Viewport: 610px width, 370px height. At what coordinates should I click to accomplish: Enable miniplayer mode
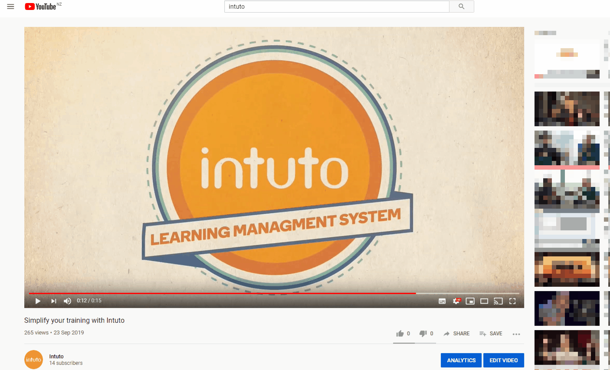pyautogui.click(x=470, y=301)
